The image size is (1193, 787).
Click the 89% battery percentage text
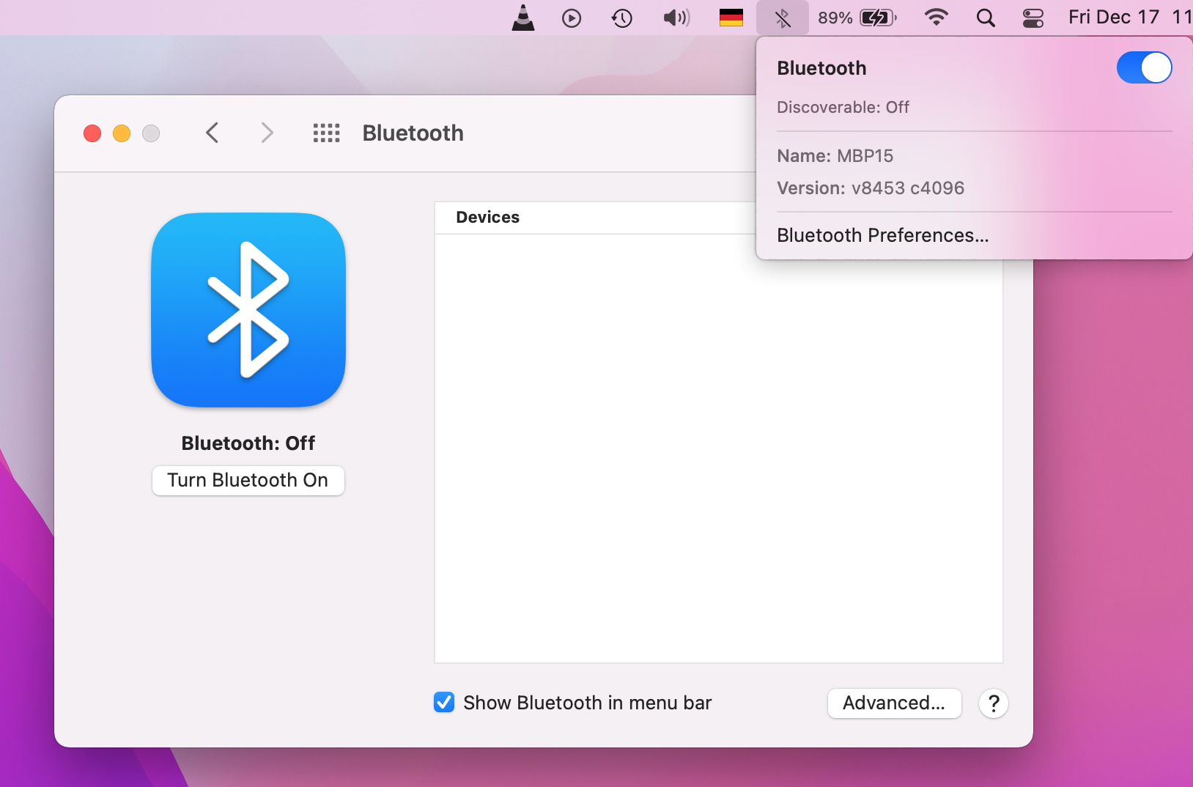point(835,18)
